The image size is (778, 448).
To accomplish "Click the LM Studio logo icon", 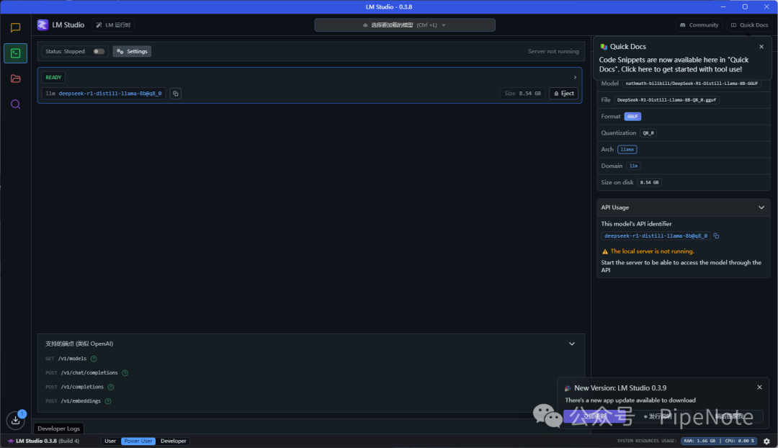I will click(43, 24).
